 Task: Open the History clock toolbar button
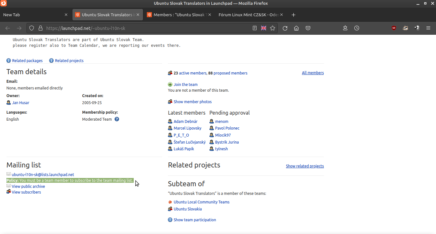click(x=357, y=28)
